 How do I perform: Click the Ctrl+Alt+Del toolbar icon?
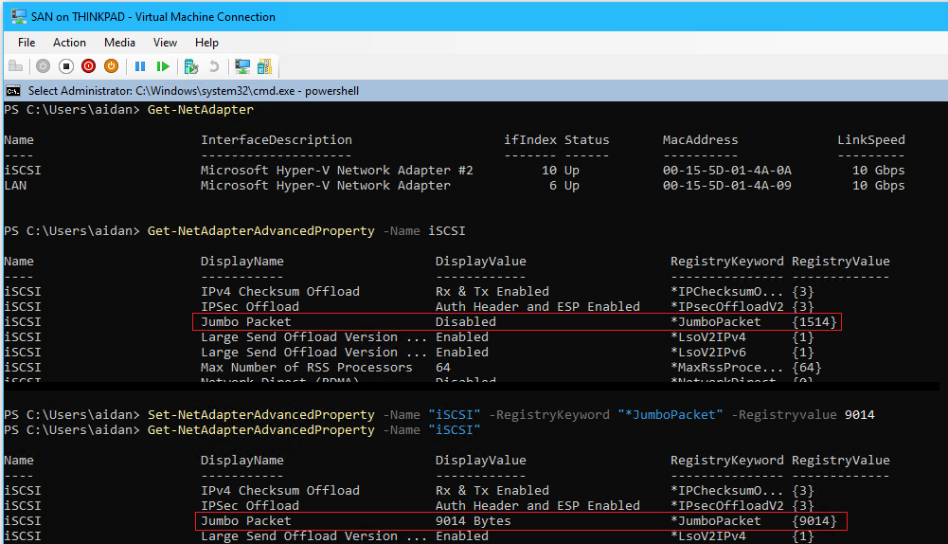coord(15,66)
